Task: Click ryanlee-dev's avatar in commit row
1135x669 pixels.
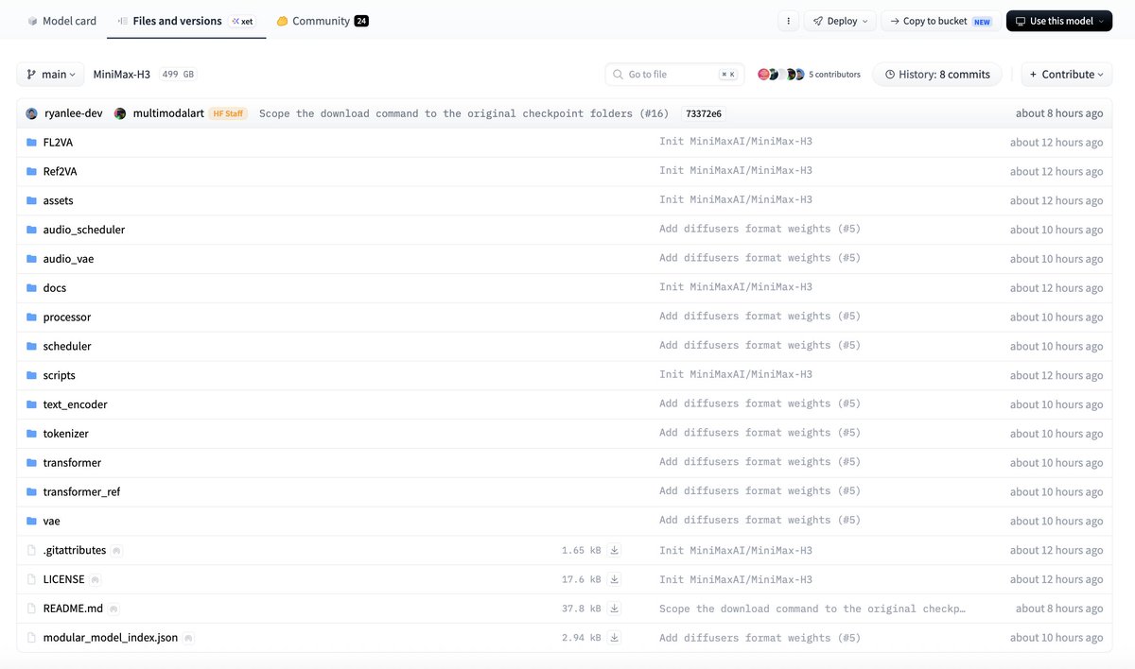Action: pyautogui.click(x=31, y=113)
